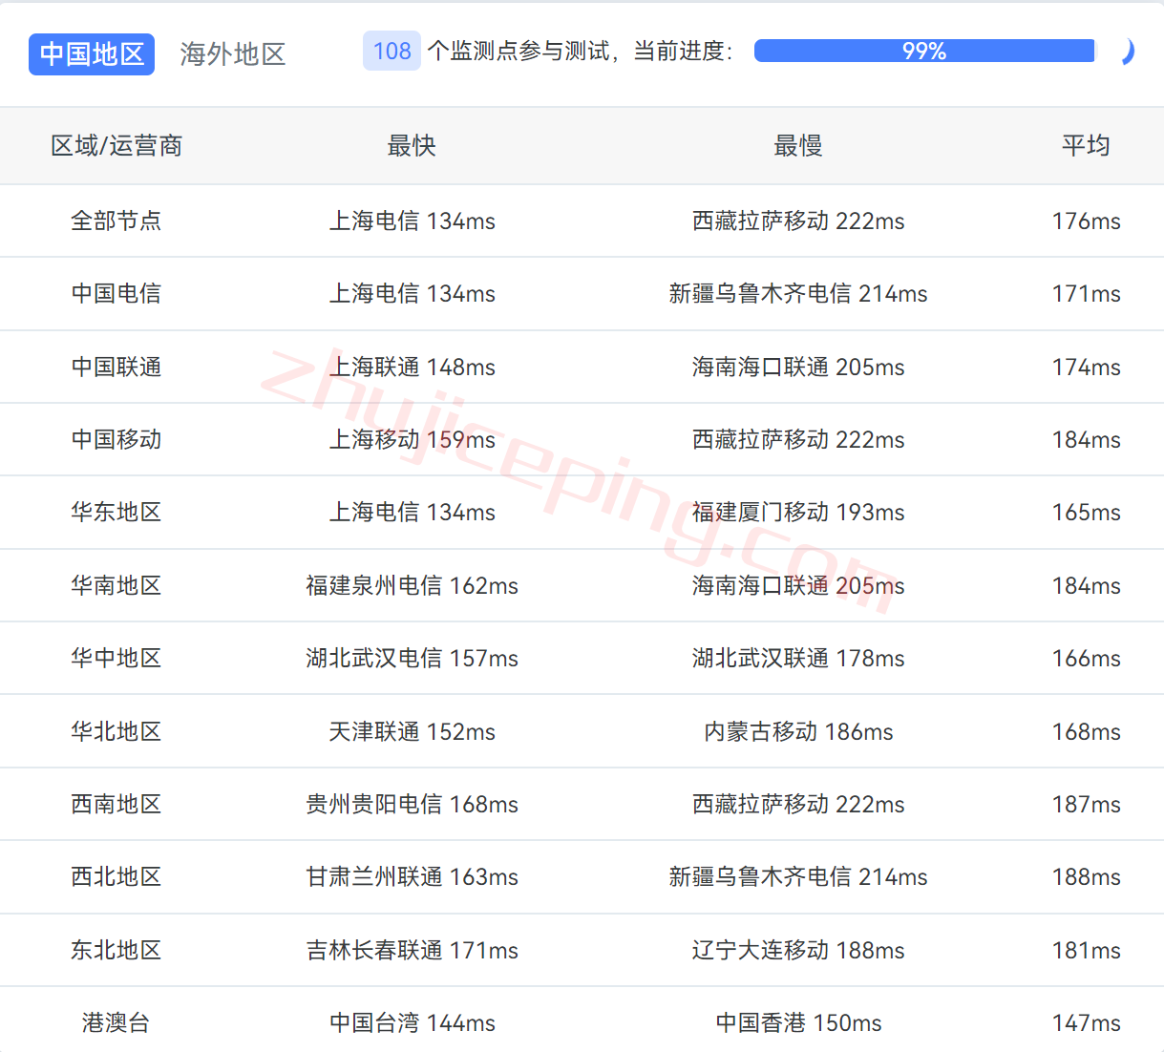This screenshot has height=1052, width=1164.
Task: Switch to the 中国地区 tab
Action: point(92,54)
